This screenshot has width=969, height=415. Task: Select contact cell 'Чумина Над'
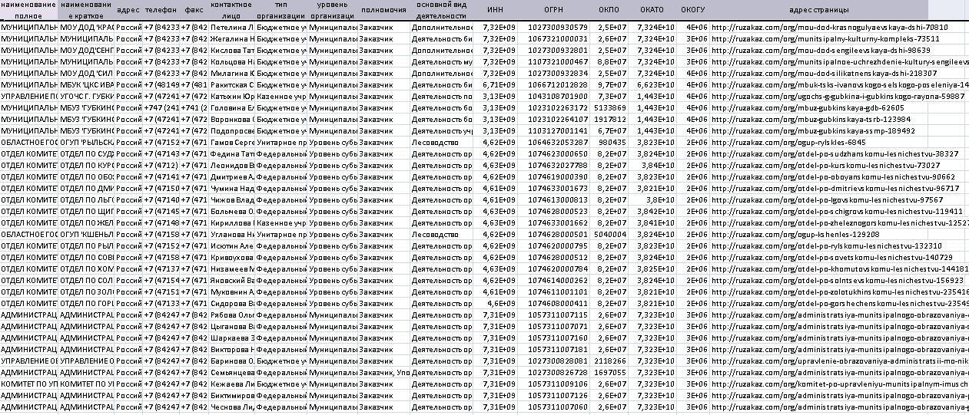[232, 188]
